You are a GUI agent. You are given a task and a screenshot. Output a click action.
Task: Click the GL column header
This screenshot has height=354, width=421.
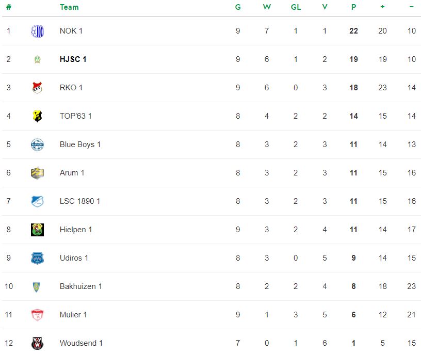coord(296,7)
